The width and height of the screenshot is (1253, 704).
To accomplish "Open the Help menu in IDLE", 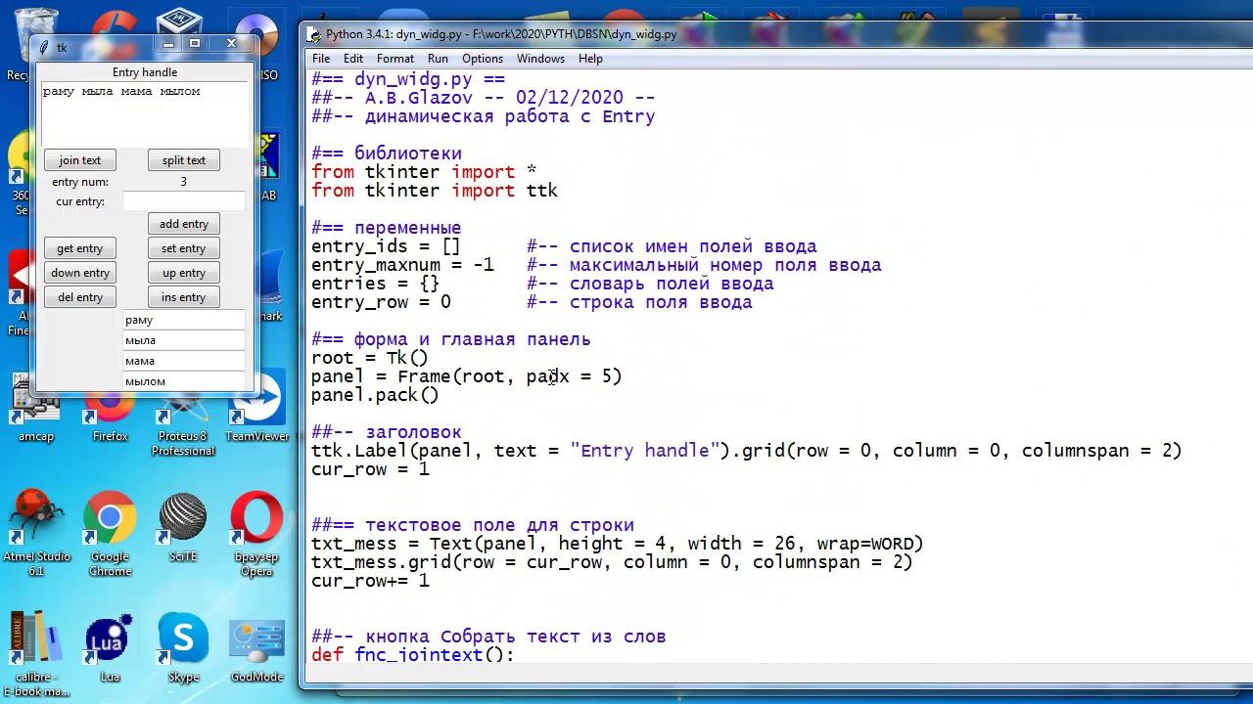I will 590,59.
